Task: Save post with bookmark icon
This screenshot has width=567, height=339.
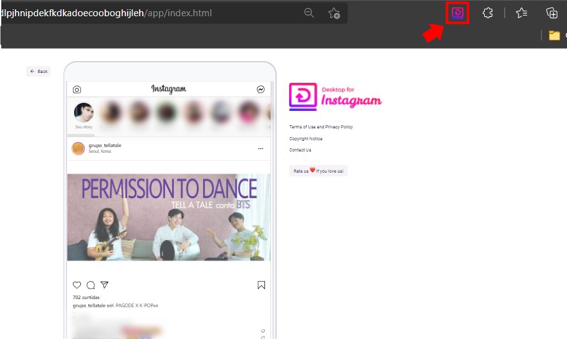Action: (261, 285)
